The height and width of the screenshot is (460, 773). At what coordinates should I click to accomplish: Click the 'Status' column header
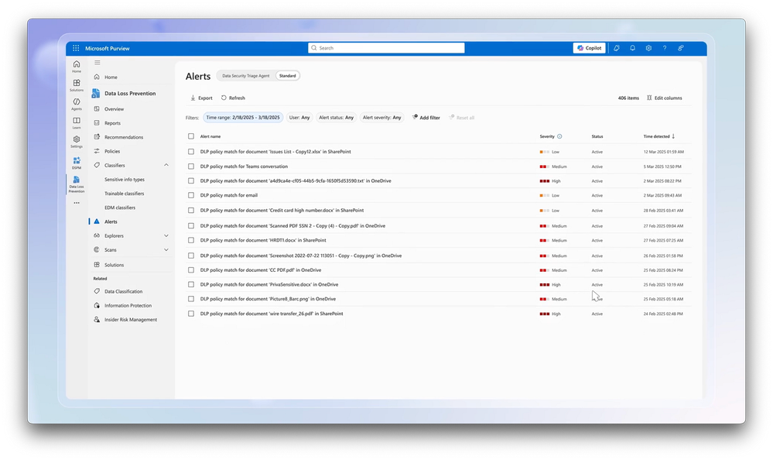click(597, 136)
